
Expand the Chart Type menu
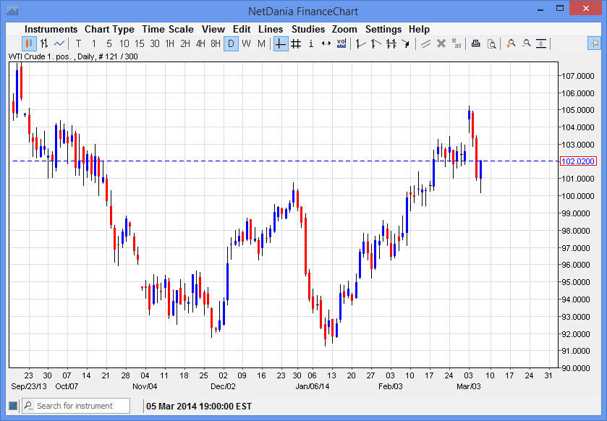(109, 29)
